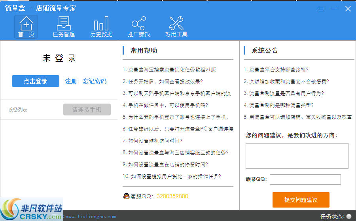Focus the 联系QQ input field
The height and width of the screenshot is (221, 356).
pyautogui.click(x=305, y=179)
